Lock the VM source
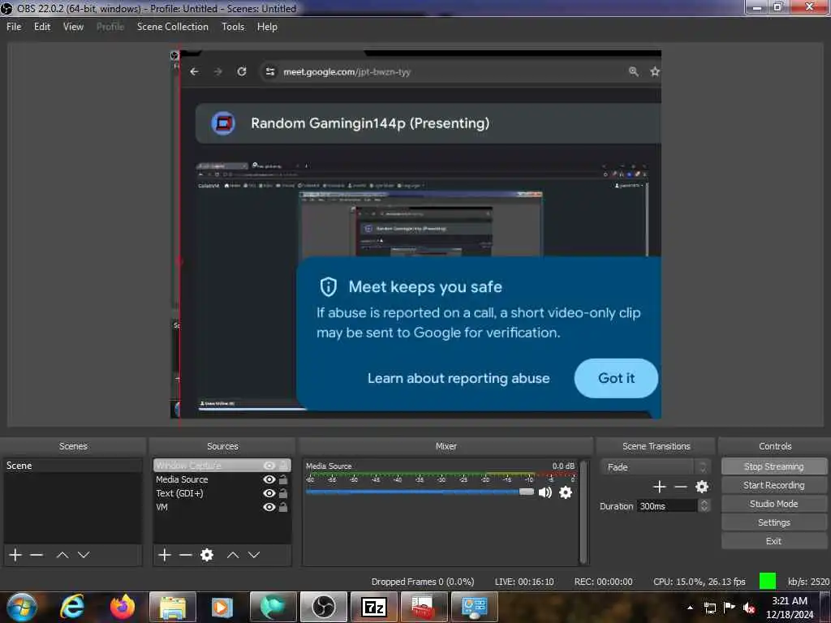The width and height of the screenshot is (831, 623). pos(283,507)
